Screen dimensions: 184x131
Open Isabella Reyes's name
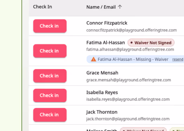(x=102, y=93)
